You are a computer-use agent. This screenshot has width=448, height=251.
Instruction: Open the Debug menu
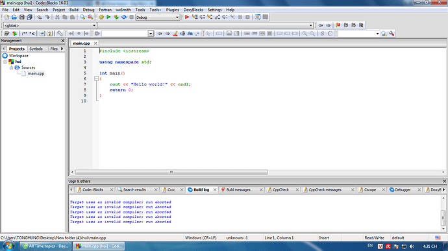tap(88, 10)
